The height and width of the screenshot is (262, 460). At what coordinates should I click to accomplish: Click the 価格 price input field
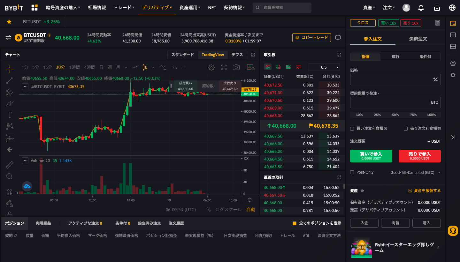[x=395, y=79]
